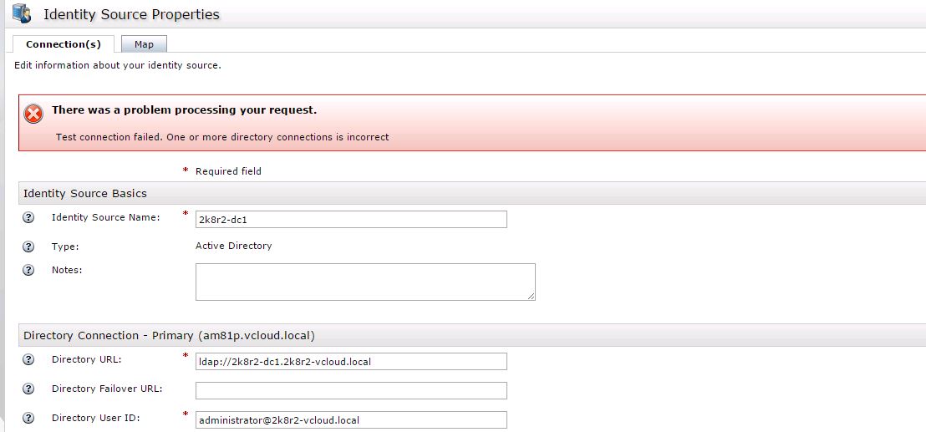This screenshot has height=432, width=926.
Task: Click the Notes resize handle corner
Action: (x=531, y=296)
